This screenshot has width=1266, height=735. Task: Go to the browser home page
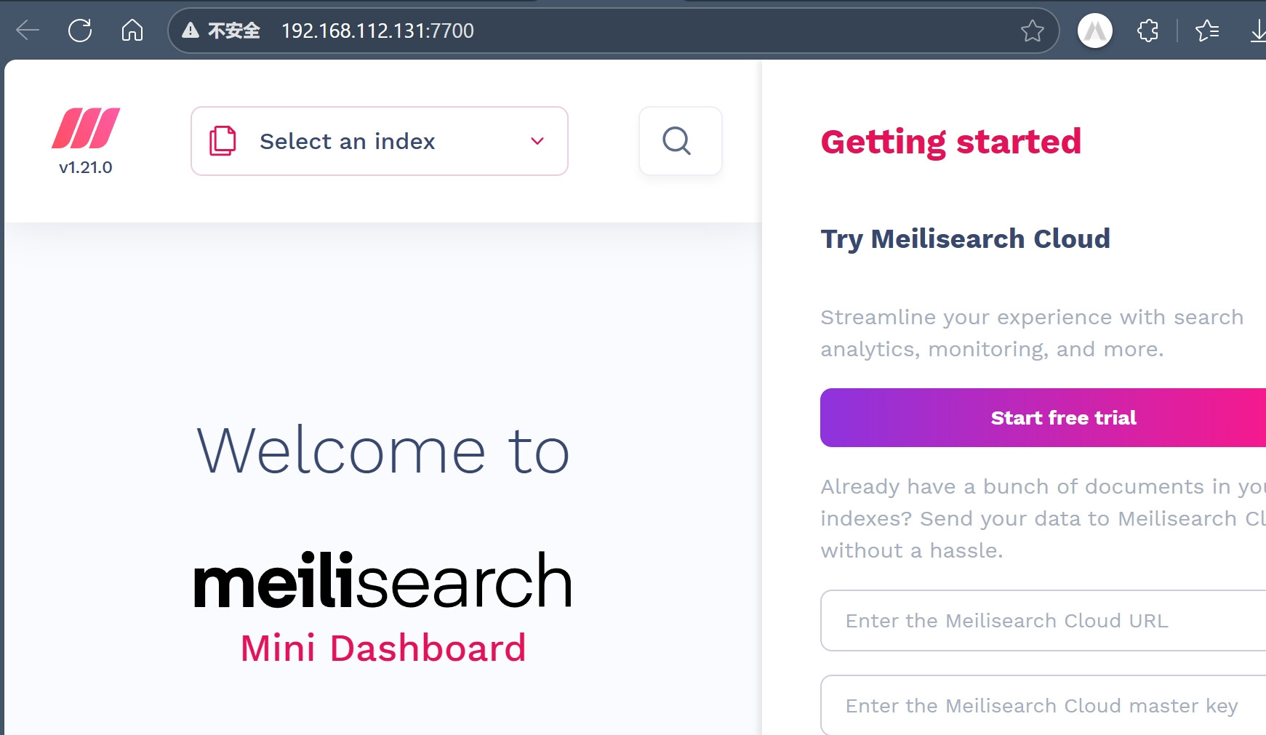point(132,31)
